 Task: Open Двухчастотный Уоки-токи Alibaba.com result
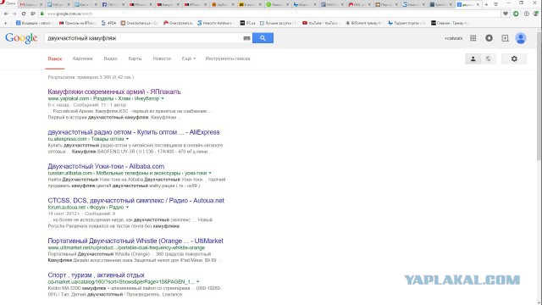pyautogui.click(x=106, y=166)
